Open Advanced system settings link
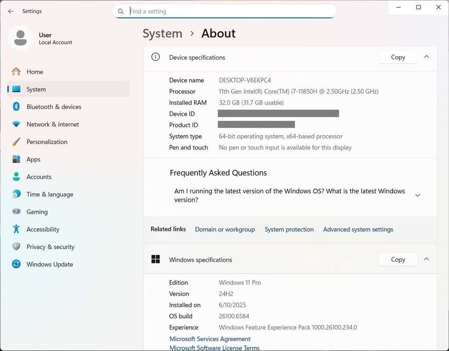This screenshot has height=351, width=449. click(x=358, y=229)
